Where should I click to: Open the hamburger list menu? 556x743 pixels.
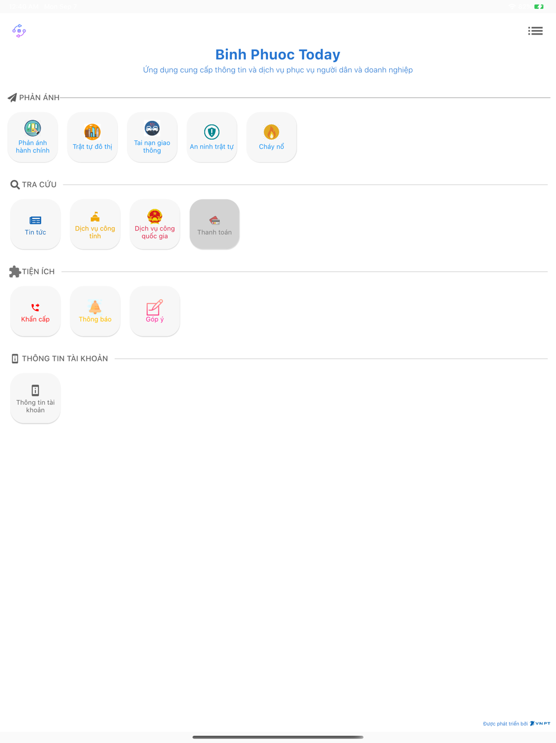pyautogui.click(x=535, y=31)
